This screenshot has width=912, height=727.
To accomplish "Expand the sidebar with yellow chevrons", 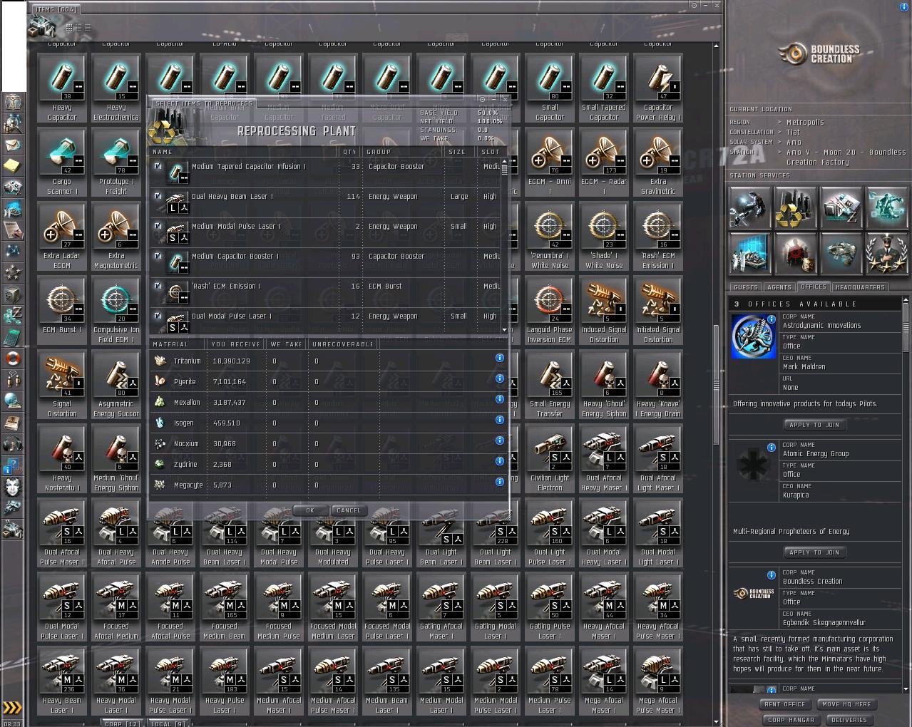I will coord(13,708).
